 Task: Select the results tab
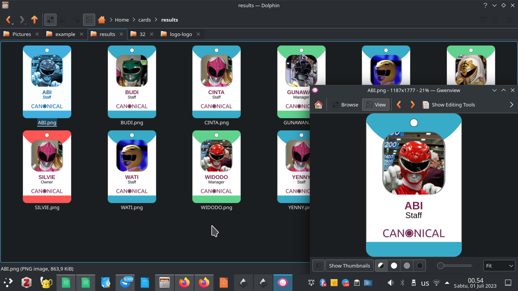(107, 34)
